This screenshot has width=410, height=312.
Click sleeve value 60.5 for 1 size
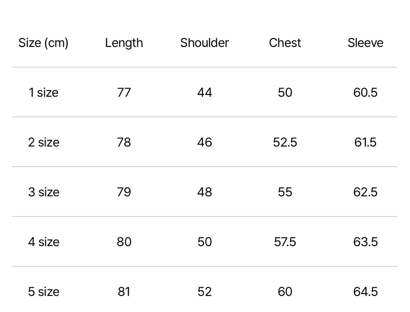(365, 92)
